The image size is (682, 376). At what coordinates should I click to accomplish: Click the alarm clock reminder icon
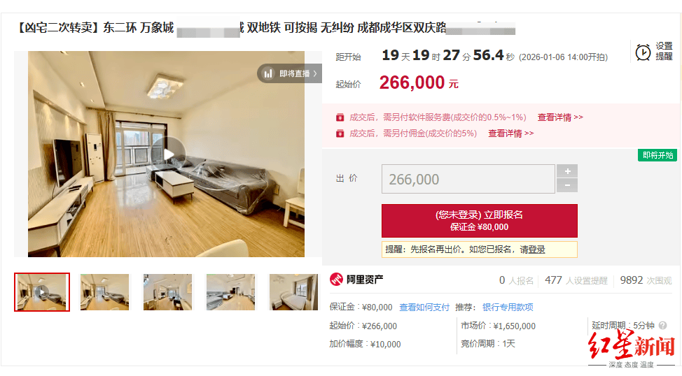click(642, 52)
